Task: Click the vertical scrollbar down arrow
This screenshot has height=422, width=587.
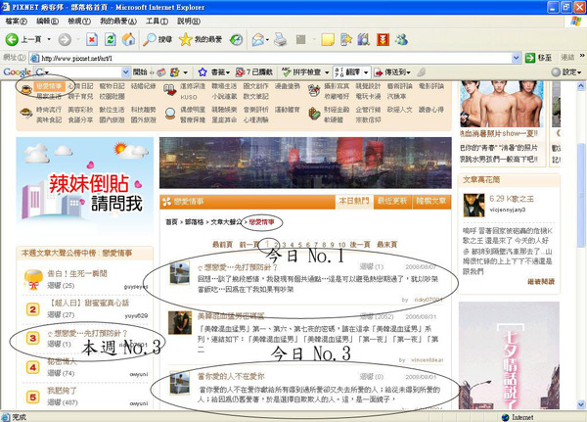Action: (581, 404)
